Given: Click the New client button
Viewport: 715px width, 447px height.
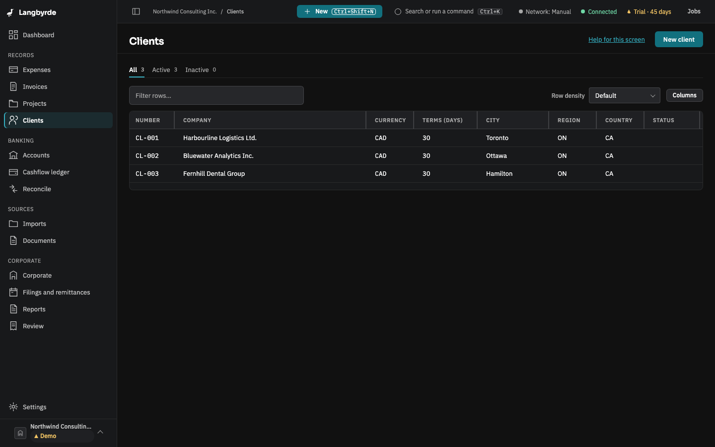Looking at the screenshot, I should pyautogui.click(x=679, y=39).
